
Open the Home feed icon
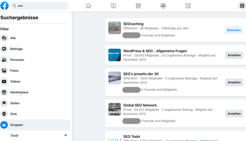pyautogui.click(x=89, y=6)
